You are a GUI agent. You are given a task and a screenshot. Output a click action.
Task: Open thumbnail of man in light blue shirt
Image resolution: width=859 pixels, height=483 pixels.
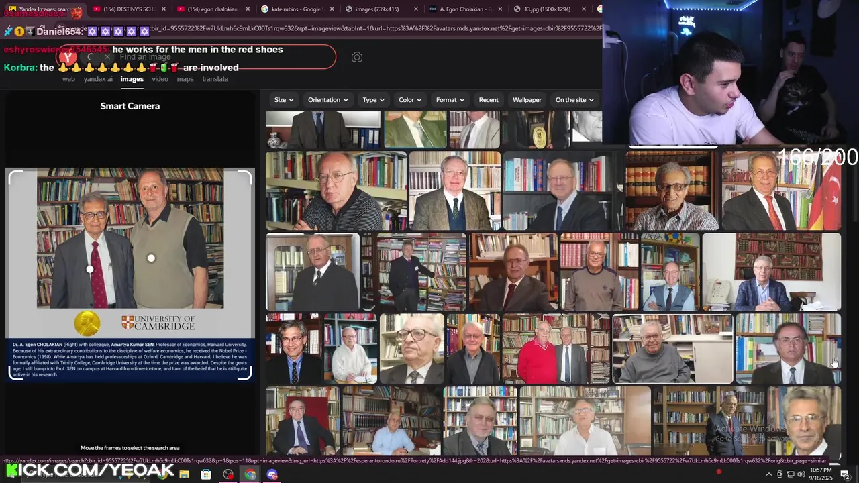(x=391, y=422)
